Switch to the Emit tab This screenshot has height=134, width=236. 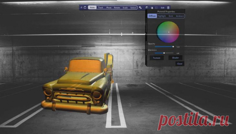[171, 16]
